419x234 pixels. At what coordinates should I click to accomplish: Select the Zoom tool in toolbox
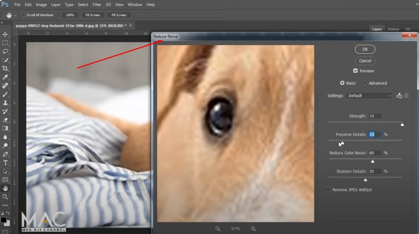coord(5,197)
